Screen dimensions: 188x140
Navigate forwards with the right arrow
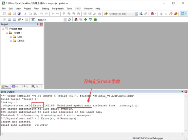(58, 14)
